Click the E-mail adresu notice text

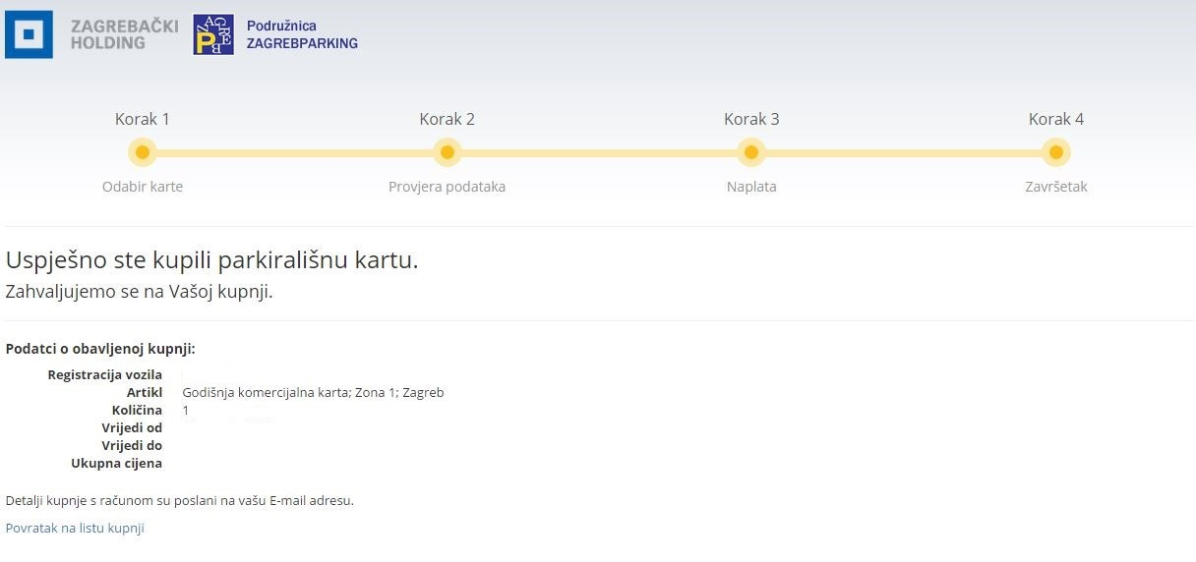(179, 500)
